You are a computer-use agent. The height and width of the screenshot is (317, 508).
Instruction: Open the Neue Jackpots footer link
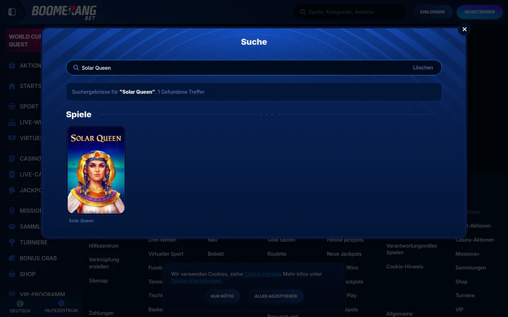point(344,254)
